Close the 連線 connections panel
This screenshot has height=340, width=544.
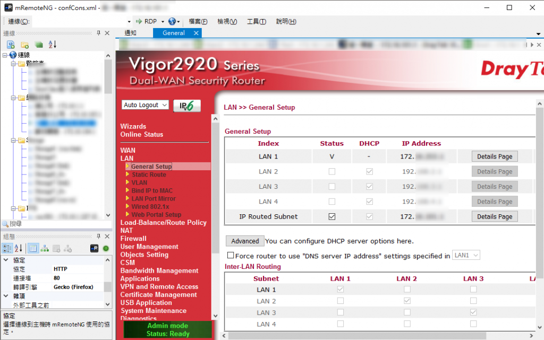[107, 33]
